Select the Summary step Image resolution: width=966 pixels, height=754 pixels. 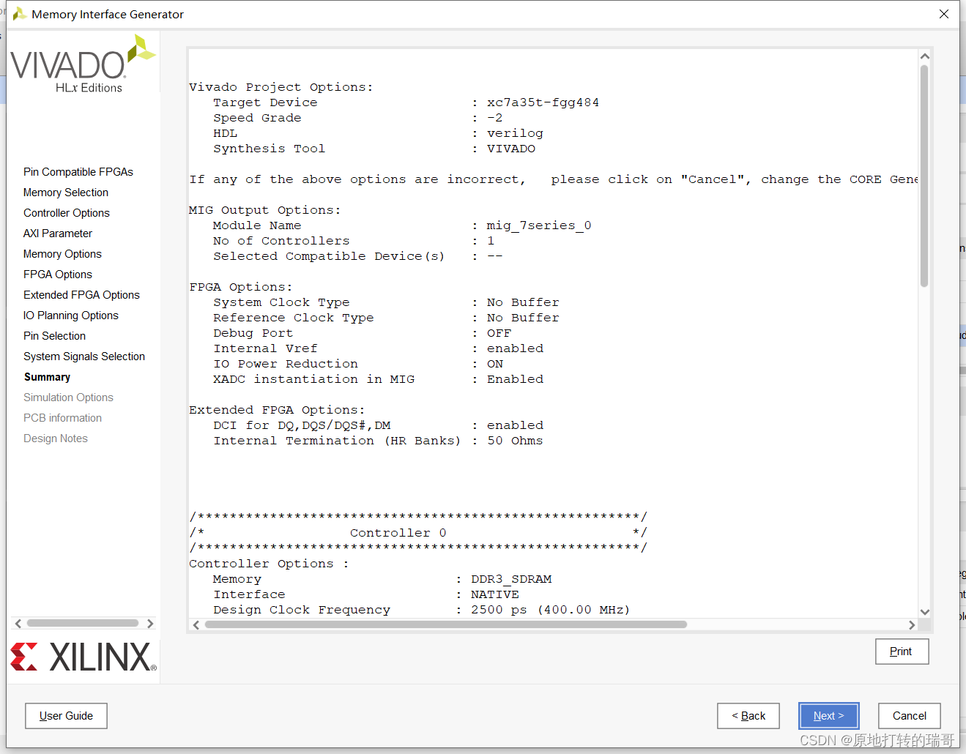click(x=47, y=377)
